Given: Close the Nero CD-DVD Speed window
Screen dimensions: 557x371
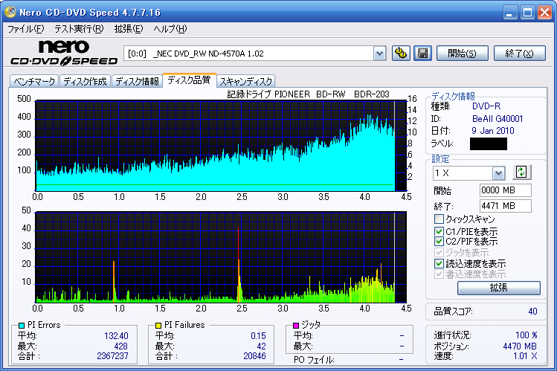Looking at the screenshot, I should point(544,13).
